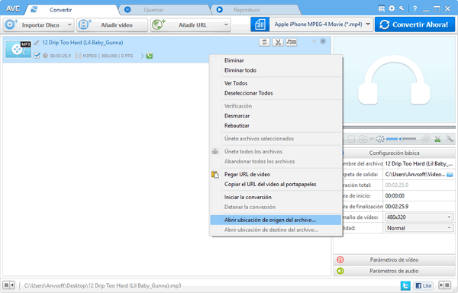Open the settings gear icon in title bar
This screenshot has height=293, width=458.
click(392, 8)
